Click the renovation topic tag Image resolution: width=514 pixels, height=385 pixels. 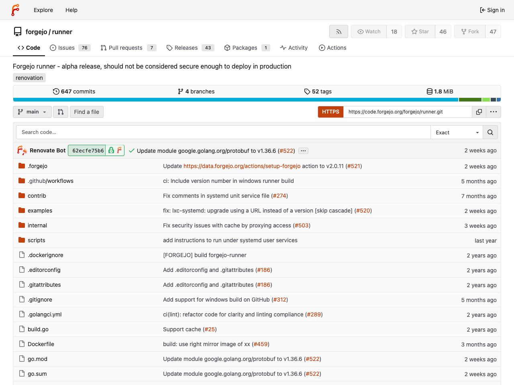[29, 78]
